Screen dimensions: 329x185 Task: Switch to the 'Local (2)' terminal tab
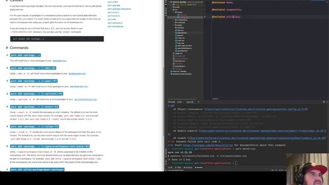190,102
